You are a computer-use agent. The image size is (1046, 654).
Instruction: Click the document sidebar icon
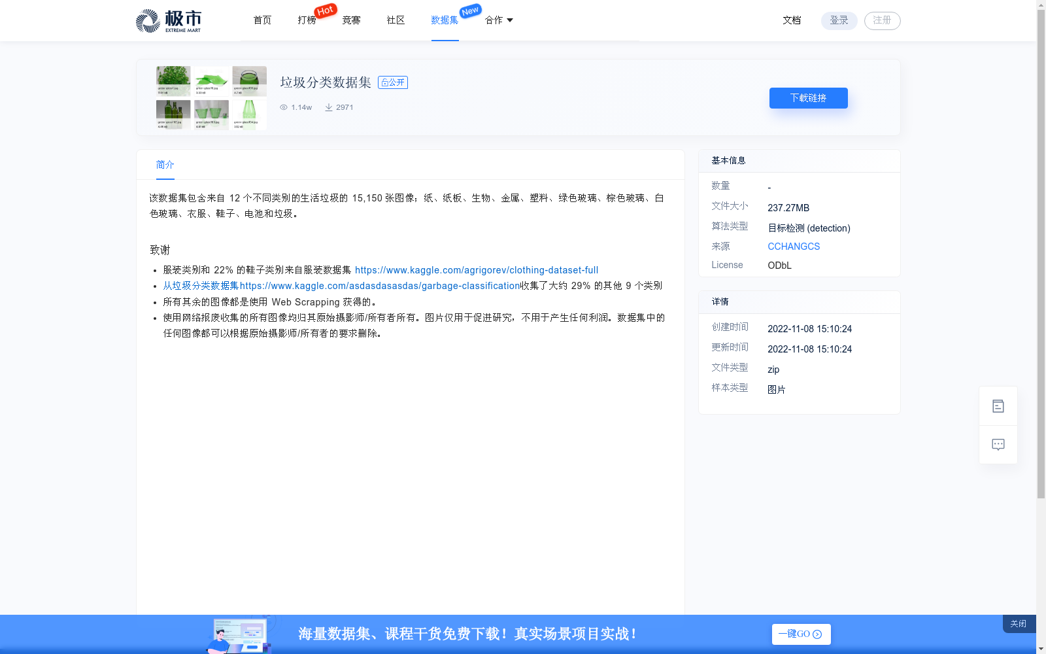[x=998, y=406]
